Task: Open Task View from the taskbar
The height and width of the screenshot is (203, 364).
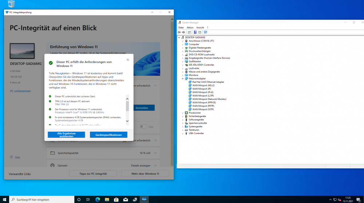Action: [88, 199]
